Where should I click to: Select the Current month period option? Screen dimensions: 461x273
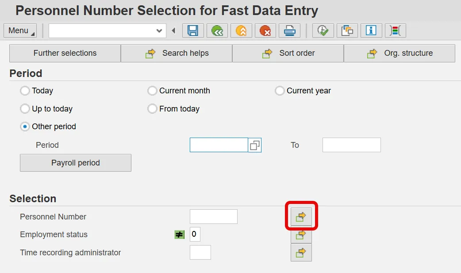(x=152, y=91)
